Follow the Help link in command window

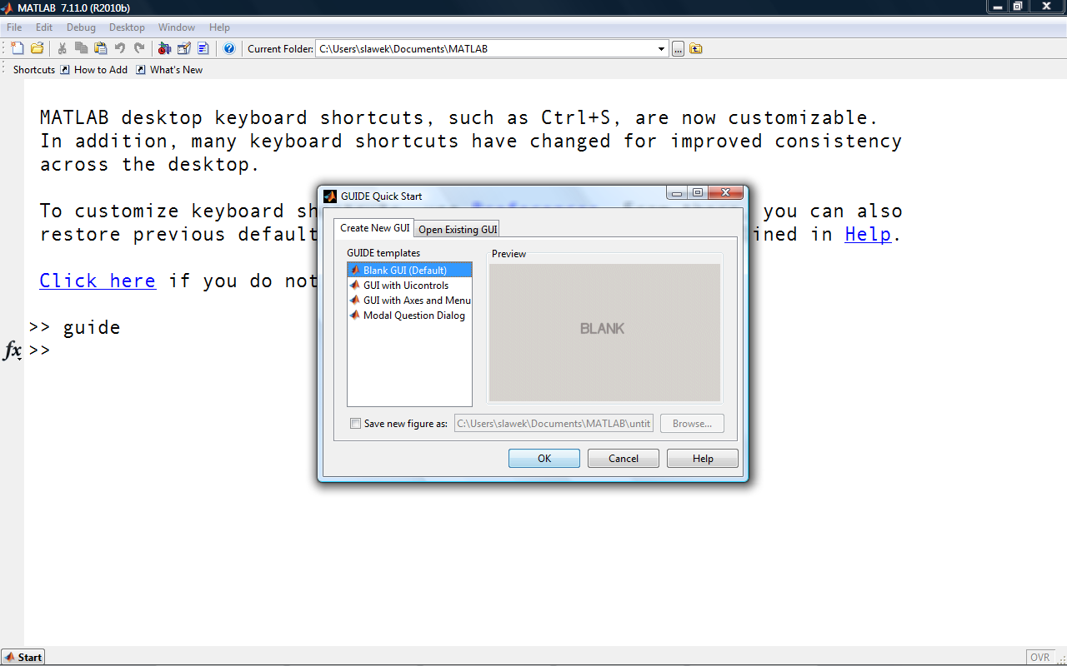(x=868, y=235)
